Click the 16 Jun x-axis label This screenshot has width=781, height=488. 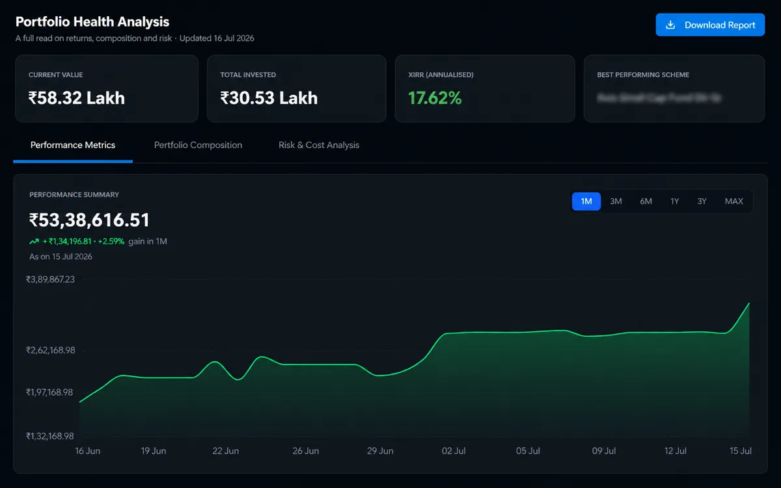point(88,451)
